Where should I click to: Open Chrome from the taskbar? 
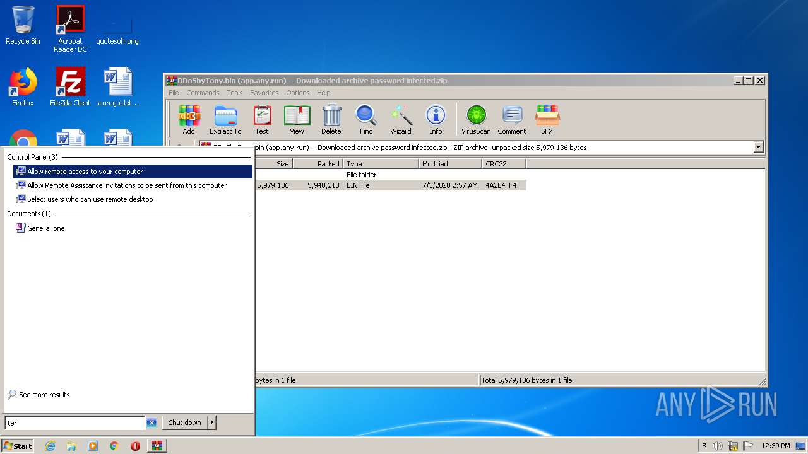click(114, 446)
